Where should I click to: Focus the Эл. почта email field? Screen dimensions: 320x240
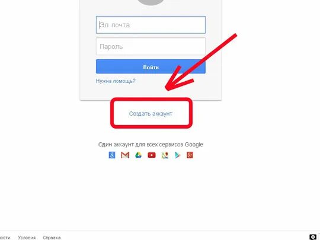click(x=151, y=25)
